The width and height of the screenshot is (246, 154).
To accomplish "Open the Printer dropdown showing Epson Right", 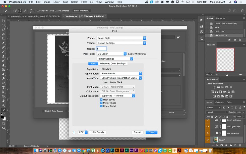I will [x=121, y=38].
